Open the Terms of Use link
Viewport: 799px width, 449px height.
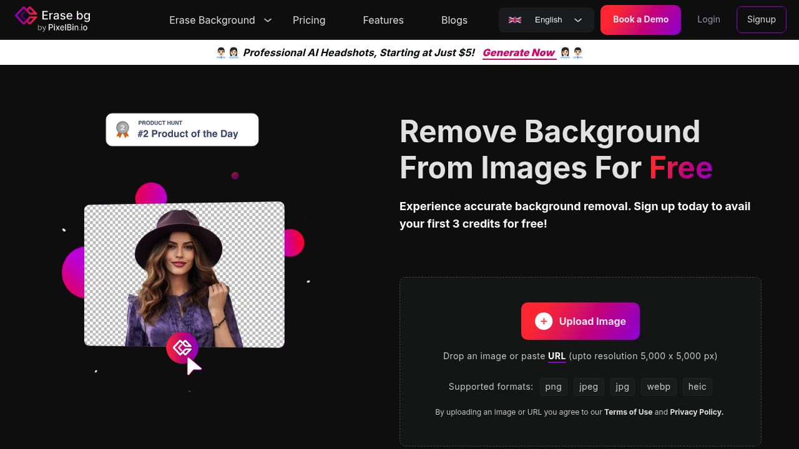[628, 412]
